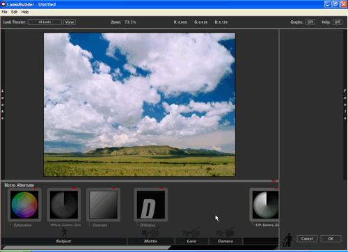
Task: Expand the Looks side drawer
Action: (x=3, y=104)
